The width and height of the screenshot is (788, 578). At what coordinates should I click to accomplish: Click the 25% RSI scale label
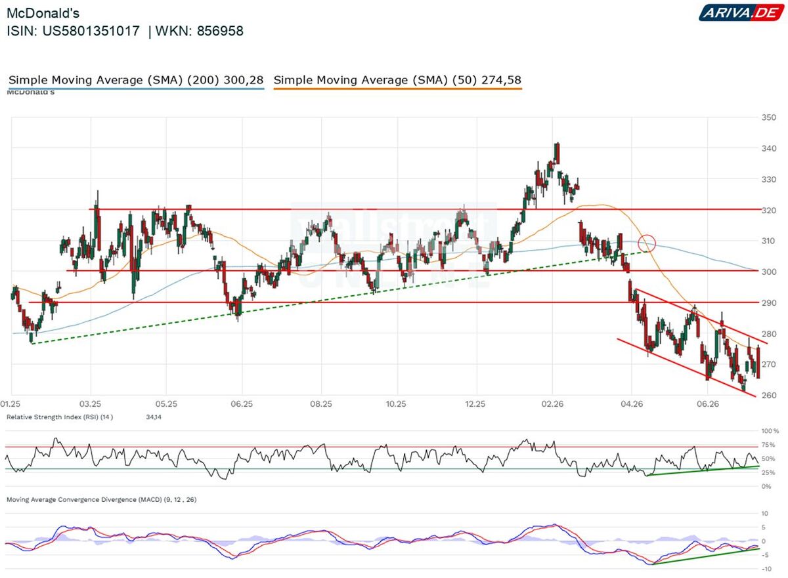pos(768,472)
